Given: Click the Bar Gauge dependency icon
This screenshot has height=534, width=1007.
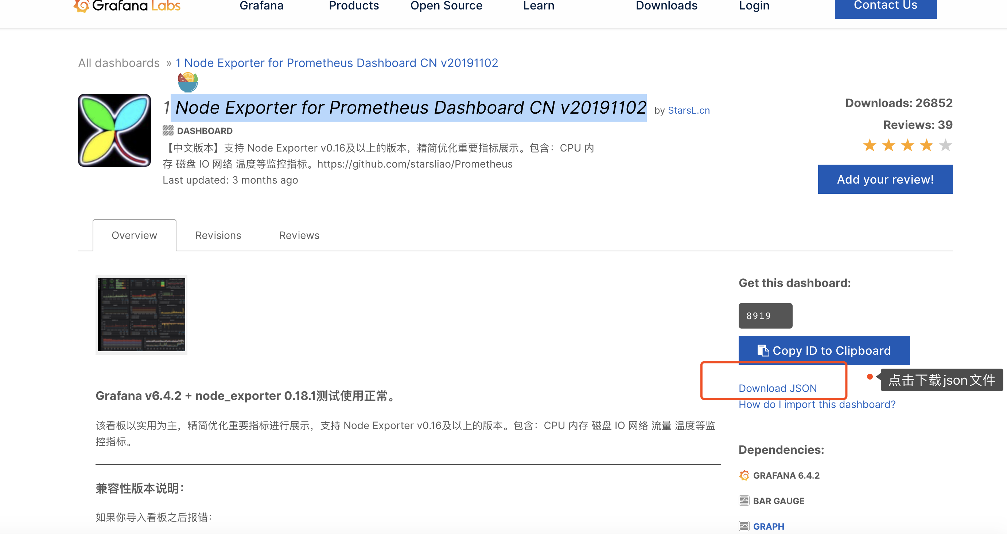Looking at the screenshot, I should coord(744,500).
